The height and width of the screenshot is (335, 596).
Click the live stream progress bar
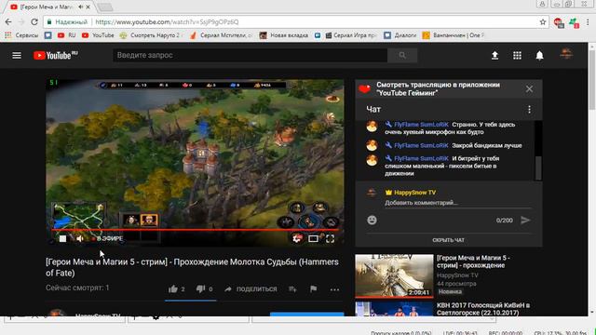point(195,230)
